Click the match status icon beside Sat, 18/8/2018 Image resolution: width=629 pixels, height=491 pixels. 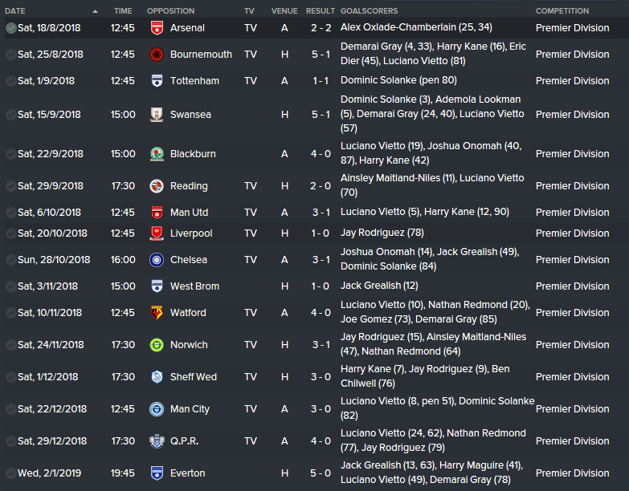(10, 28)
